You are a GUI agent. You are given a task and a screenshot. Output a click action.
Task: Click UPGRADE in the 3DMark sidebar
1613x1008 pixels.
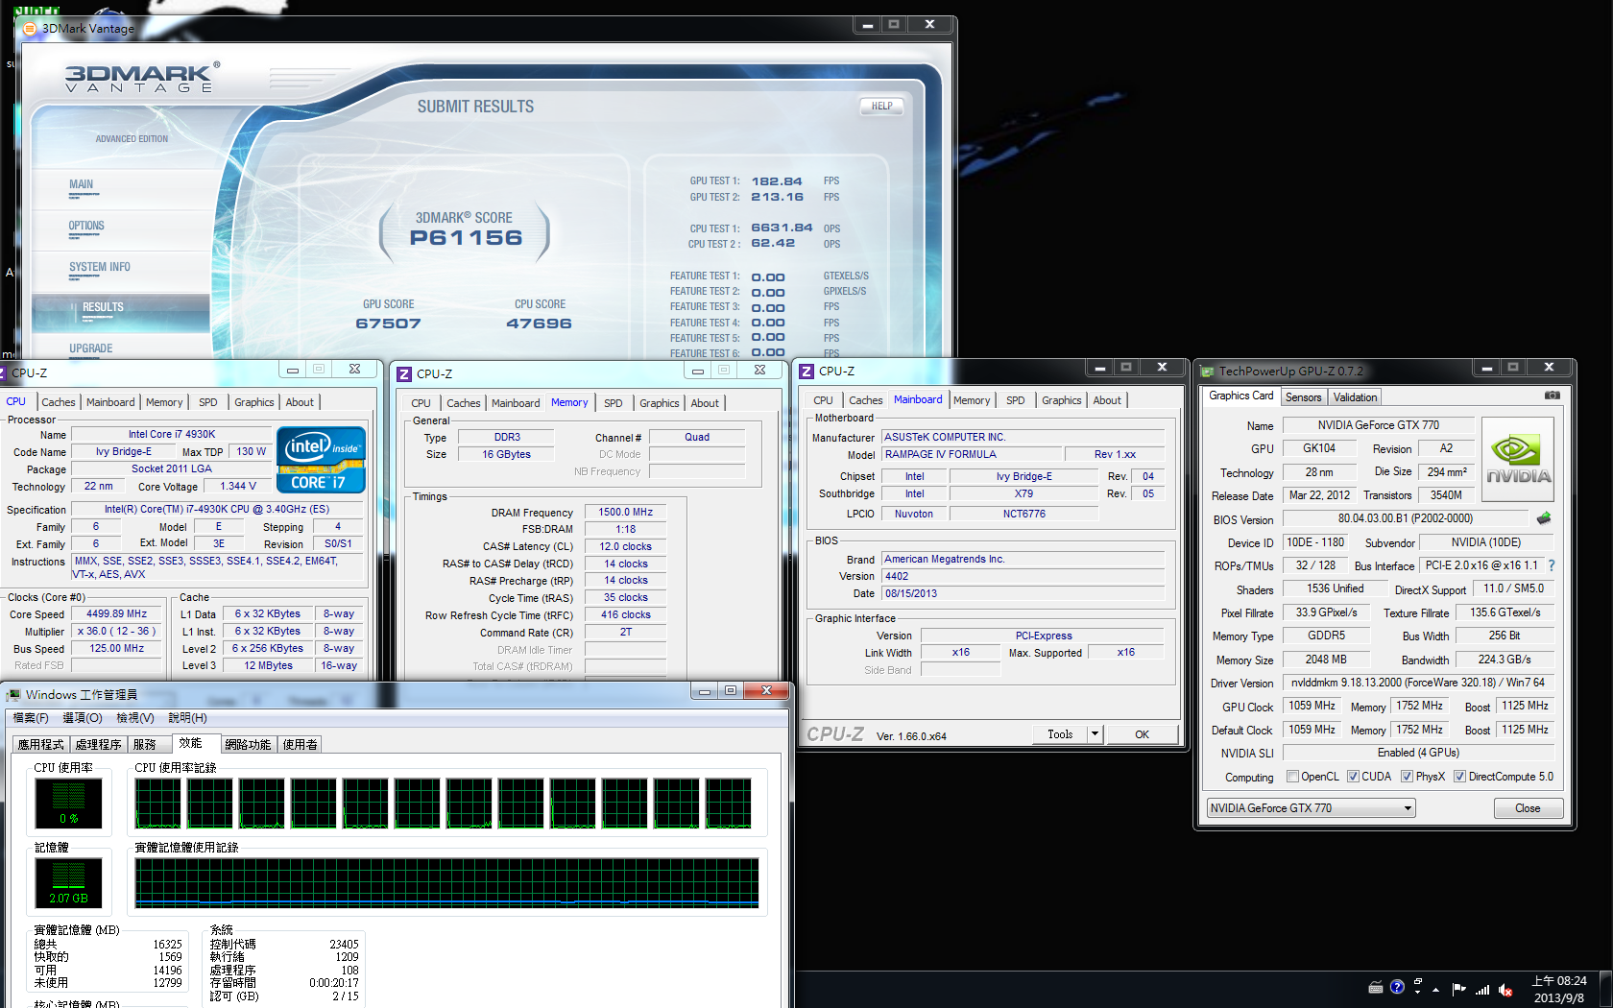click(x=91, y=348)
